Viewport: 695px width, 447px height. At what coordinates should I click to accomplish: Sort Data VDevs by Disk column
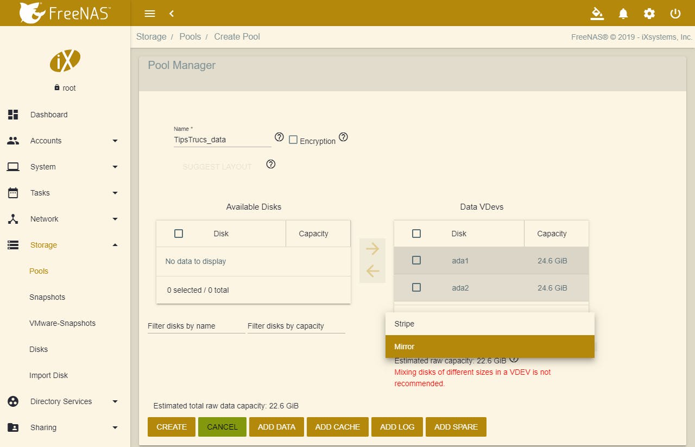[459, 234]
